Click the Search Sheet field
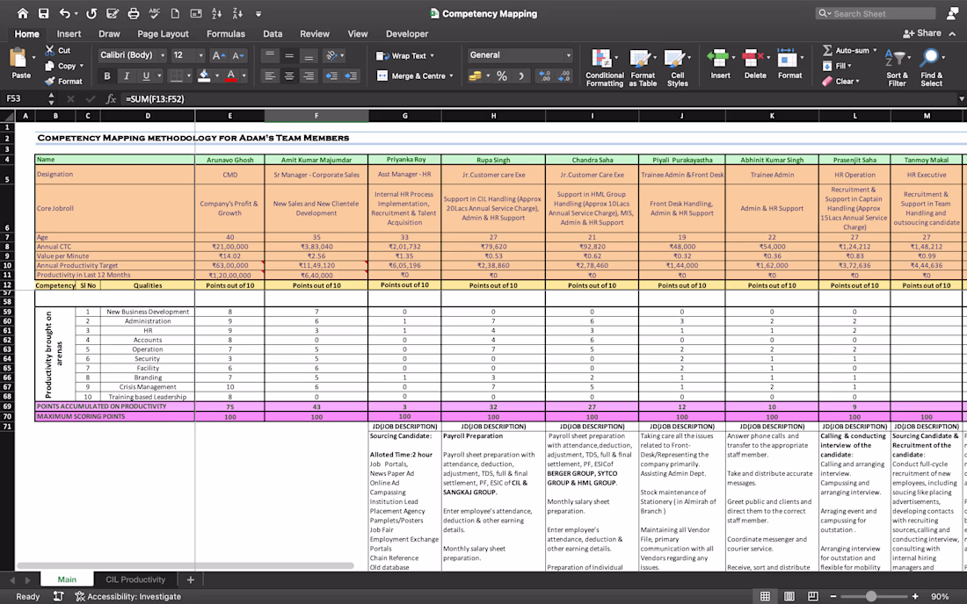 click(876, 13)
